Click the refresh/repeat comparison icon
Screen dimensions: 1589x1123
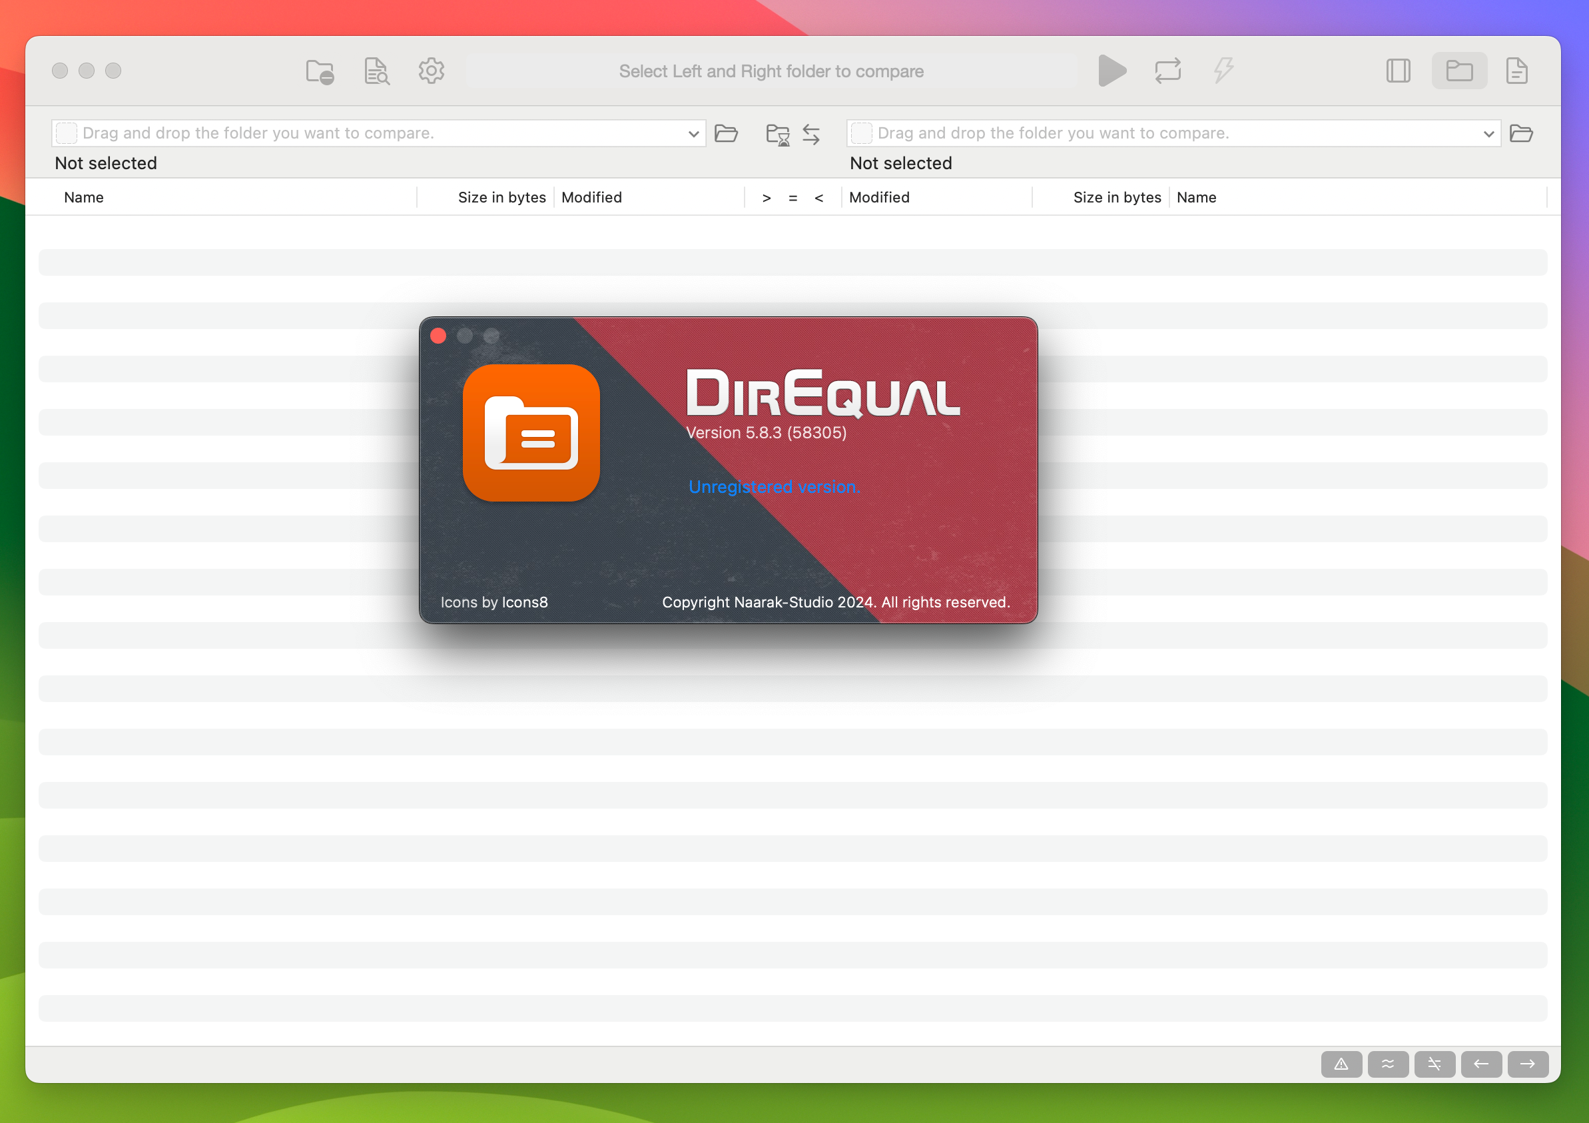click(1167, 71)
